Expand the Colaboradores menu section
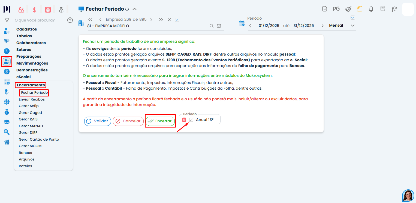 pyautogui.click(x=31, y=43)
